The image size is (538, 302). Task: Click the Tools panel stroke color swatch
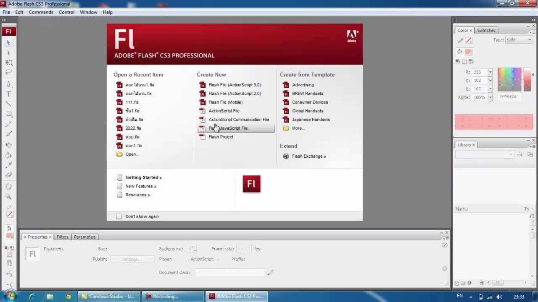pos(9,214)
